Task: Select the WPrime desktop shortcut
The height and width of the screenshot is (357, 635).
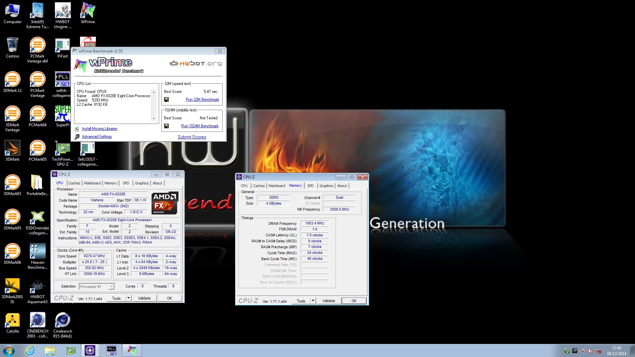Action: click(88, 13)
